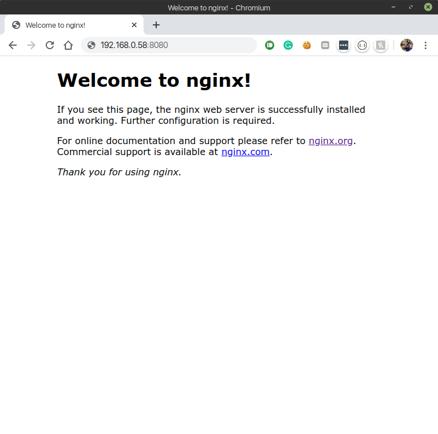This screenshot has width=438, height=434.
Task: Click the Welcome to nginx! heading
Action: [154, 80]
